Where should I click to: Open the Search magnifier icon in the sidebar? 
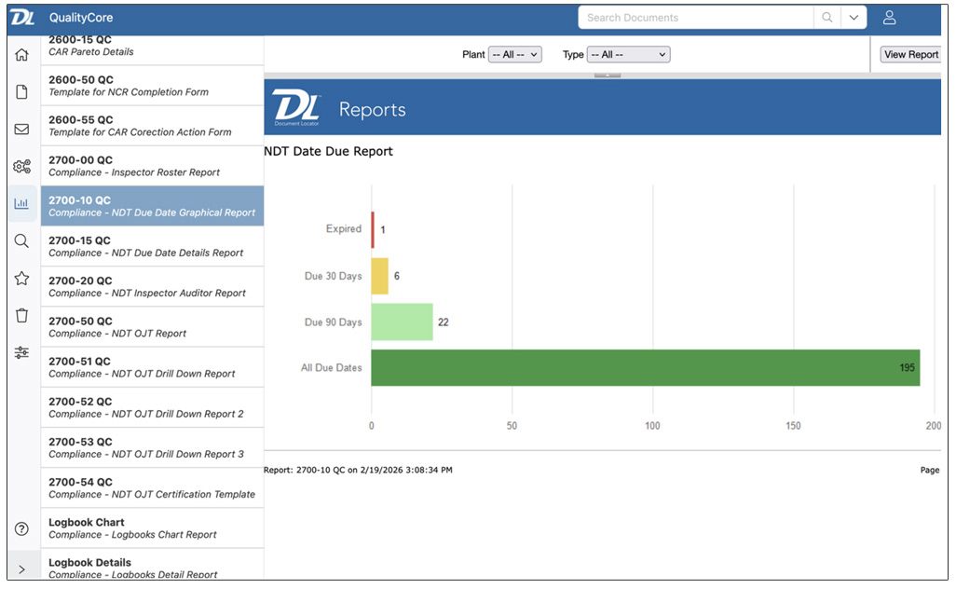(21, 240)
